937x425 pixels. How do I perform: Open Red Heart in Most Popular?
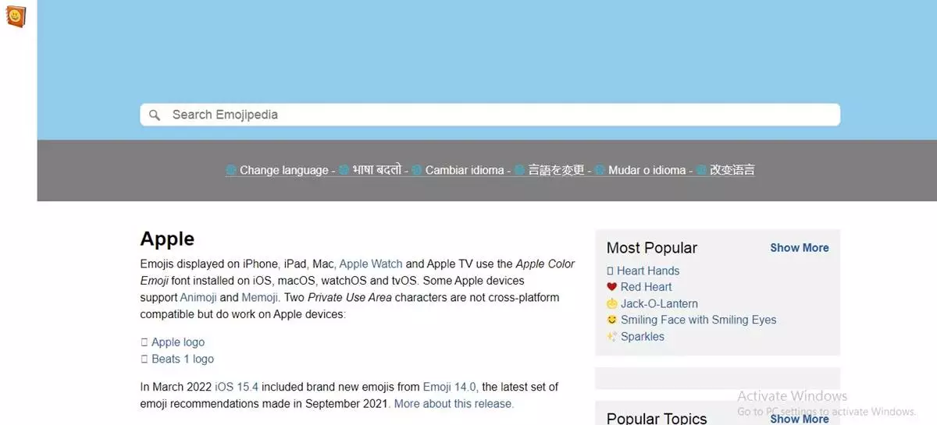click(647, 287)
